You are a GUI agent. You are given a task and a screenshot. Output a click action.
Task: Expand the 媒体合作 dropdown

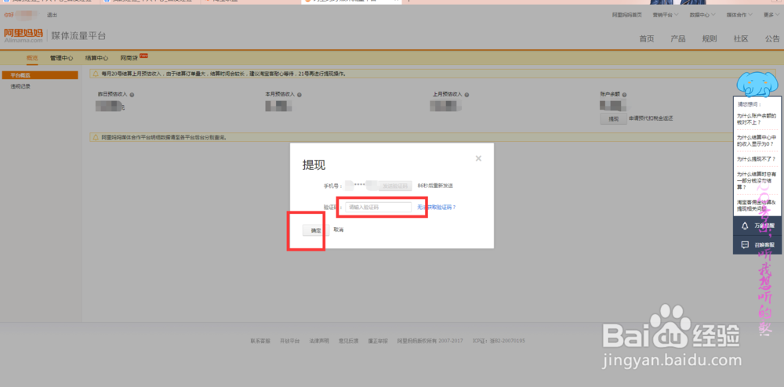[739, 15]
